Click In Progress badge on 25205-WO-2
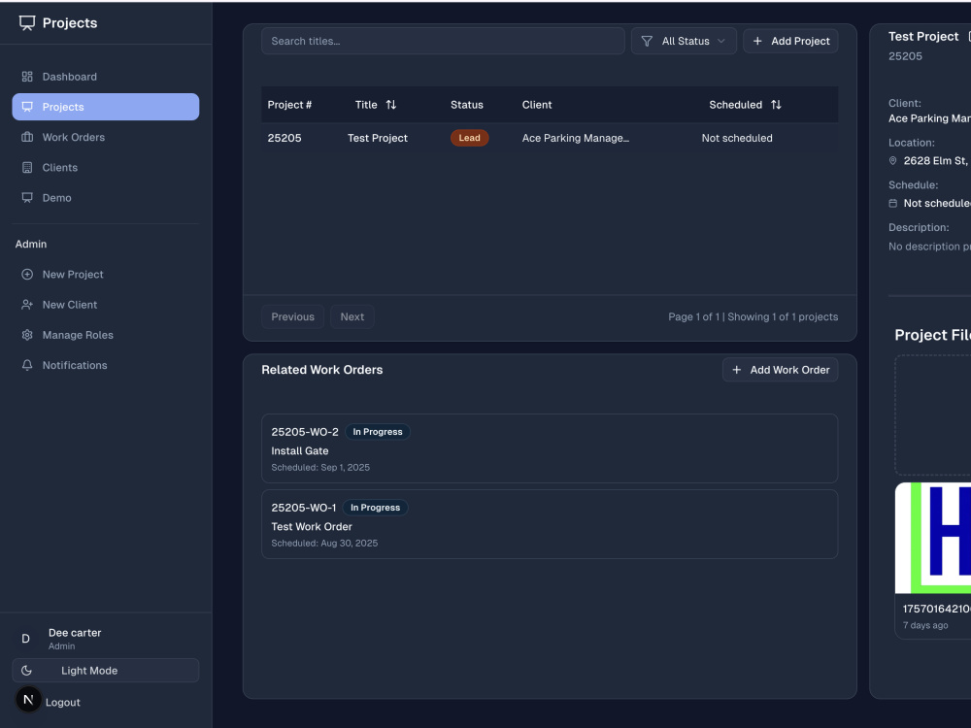Screen dimensions: 971x728 [377, 432]
